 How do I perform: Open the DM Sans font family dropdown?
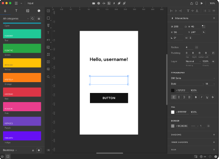coord(193,78)
